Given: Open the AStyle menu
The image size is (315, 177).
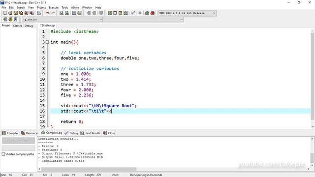Looking at the screenshot, I should [x=75, y=7].
